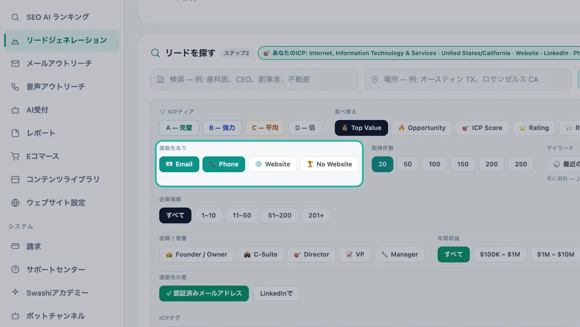Sort results by Opportunity
Screen dimensions: 580x327
[422, 128]
